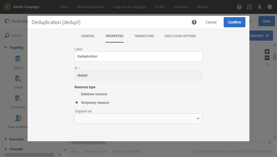
Task: Confirm the Deduplication settings
Action: 234,22
